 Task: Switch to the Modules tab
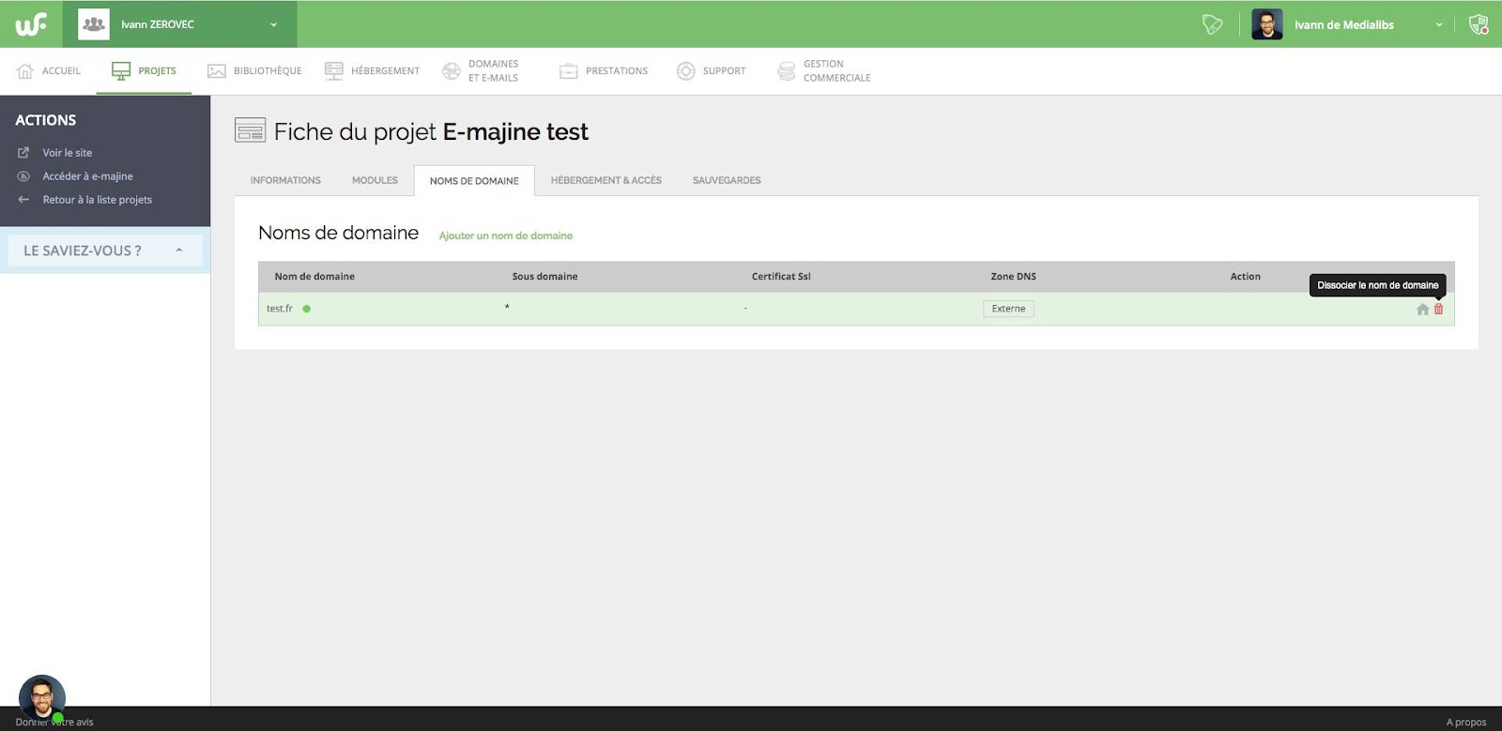[x=375, y=180]
